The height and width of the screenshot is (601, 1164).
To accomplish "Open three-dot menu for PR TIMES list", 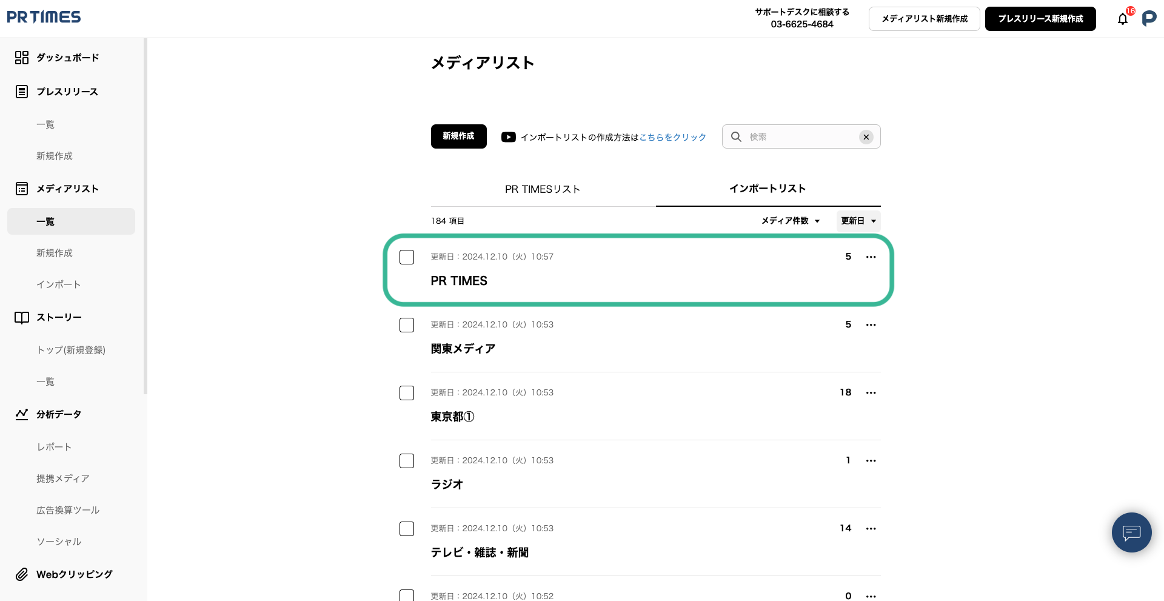I will click(871, 257).
